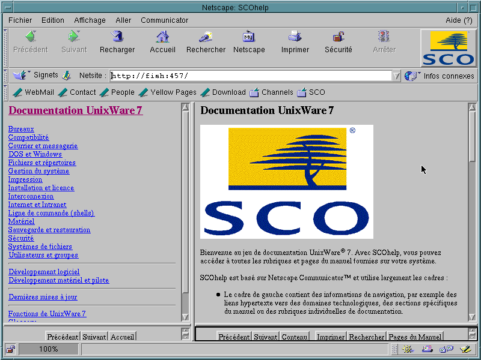Viewport: 481px width, 360px height.
Task: Collapse the personal toolbar using its left handle
Action: click(x=5, y=92)
